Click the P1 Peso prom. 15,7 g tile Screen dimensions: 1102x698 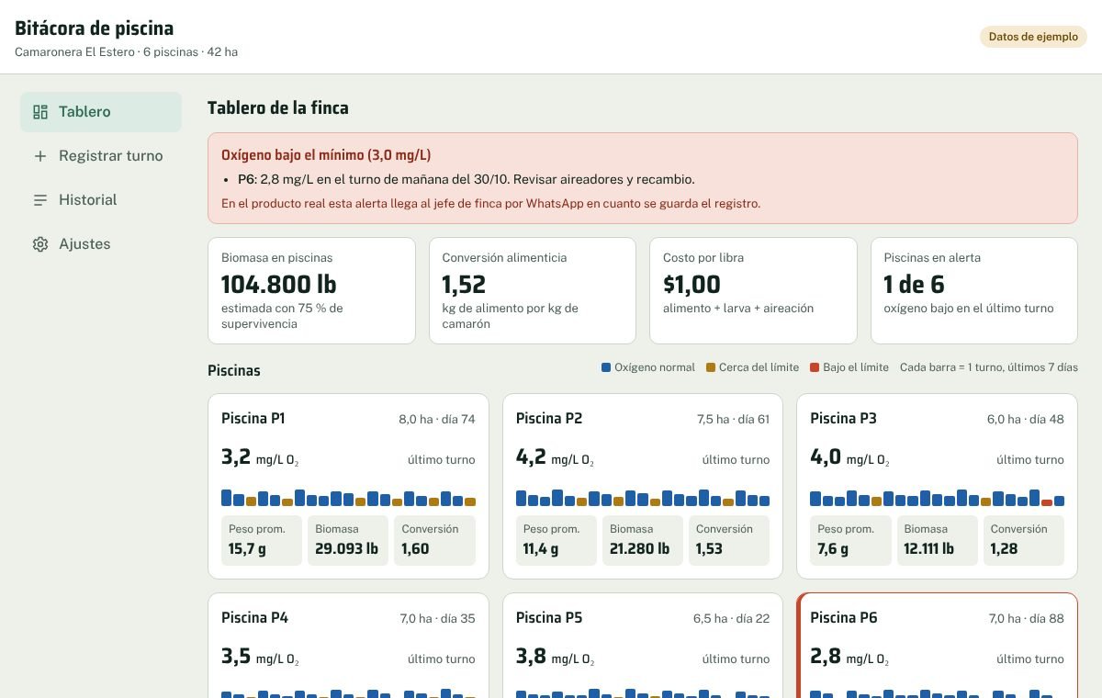pyautogui.click(x=262, y=540)
